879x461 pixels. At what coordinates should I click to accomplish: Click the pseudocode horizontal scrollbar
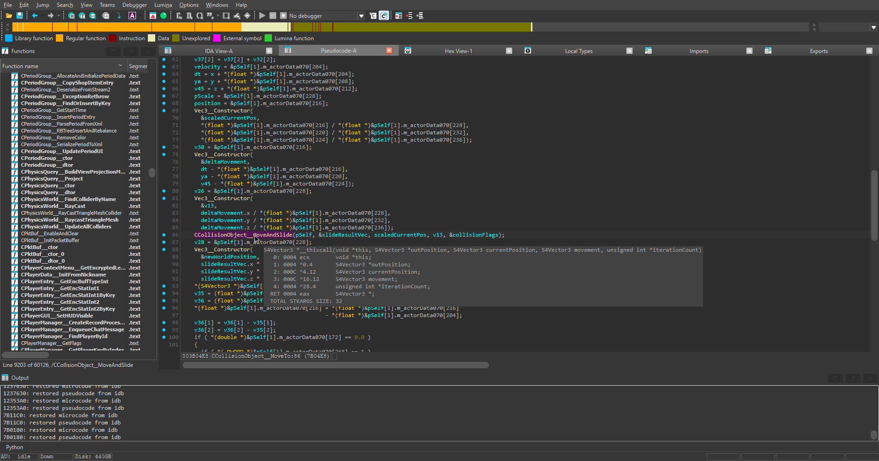[x=336, y=365]
